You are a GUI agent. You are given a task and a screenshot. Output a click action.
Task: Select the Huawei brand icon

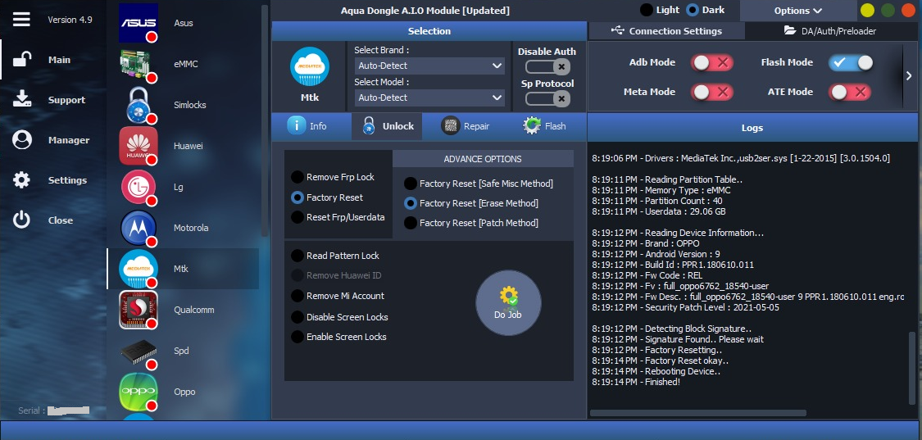[139, 146]
